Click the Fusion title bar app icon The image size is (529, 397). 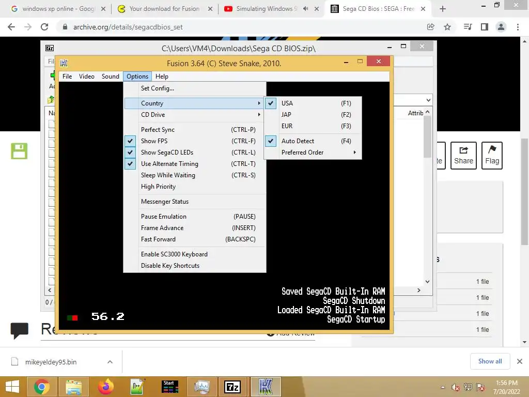(x=64, y=63)
